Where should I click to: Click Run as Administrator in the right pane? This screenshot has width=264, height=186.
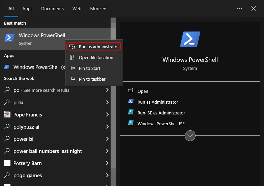pos(157,102)
